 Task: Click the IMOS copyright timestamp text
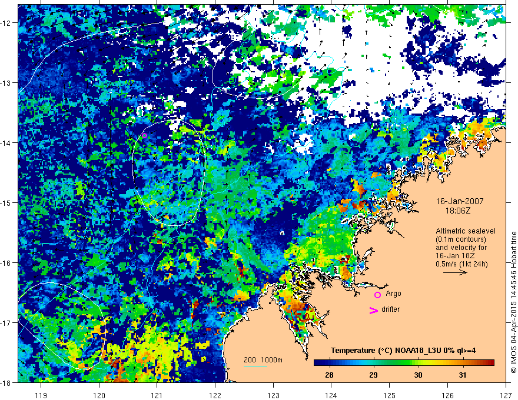pyautogui.click(x=514, y=302)
